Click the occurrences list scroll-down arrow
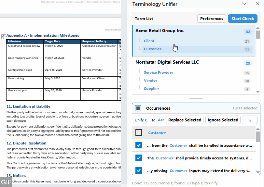264x187 pixels. click(257, 172)
